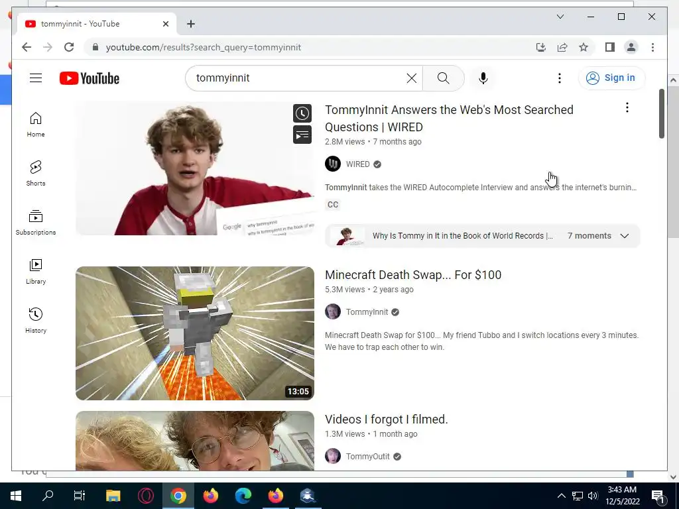This screenshot has height=509, width=679.
Task: Click TommyInnit channel avatar
Action: pos(333,311)
